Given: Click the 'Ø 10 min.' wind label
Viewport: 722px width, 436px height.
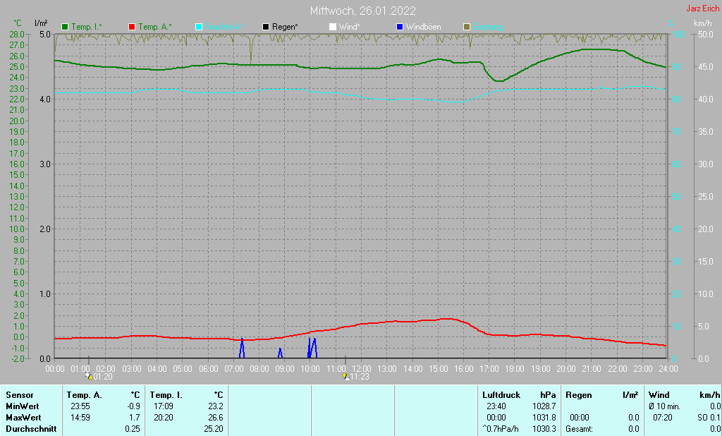Looking at the screenshot, I should pos(664,406).
